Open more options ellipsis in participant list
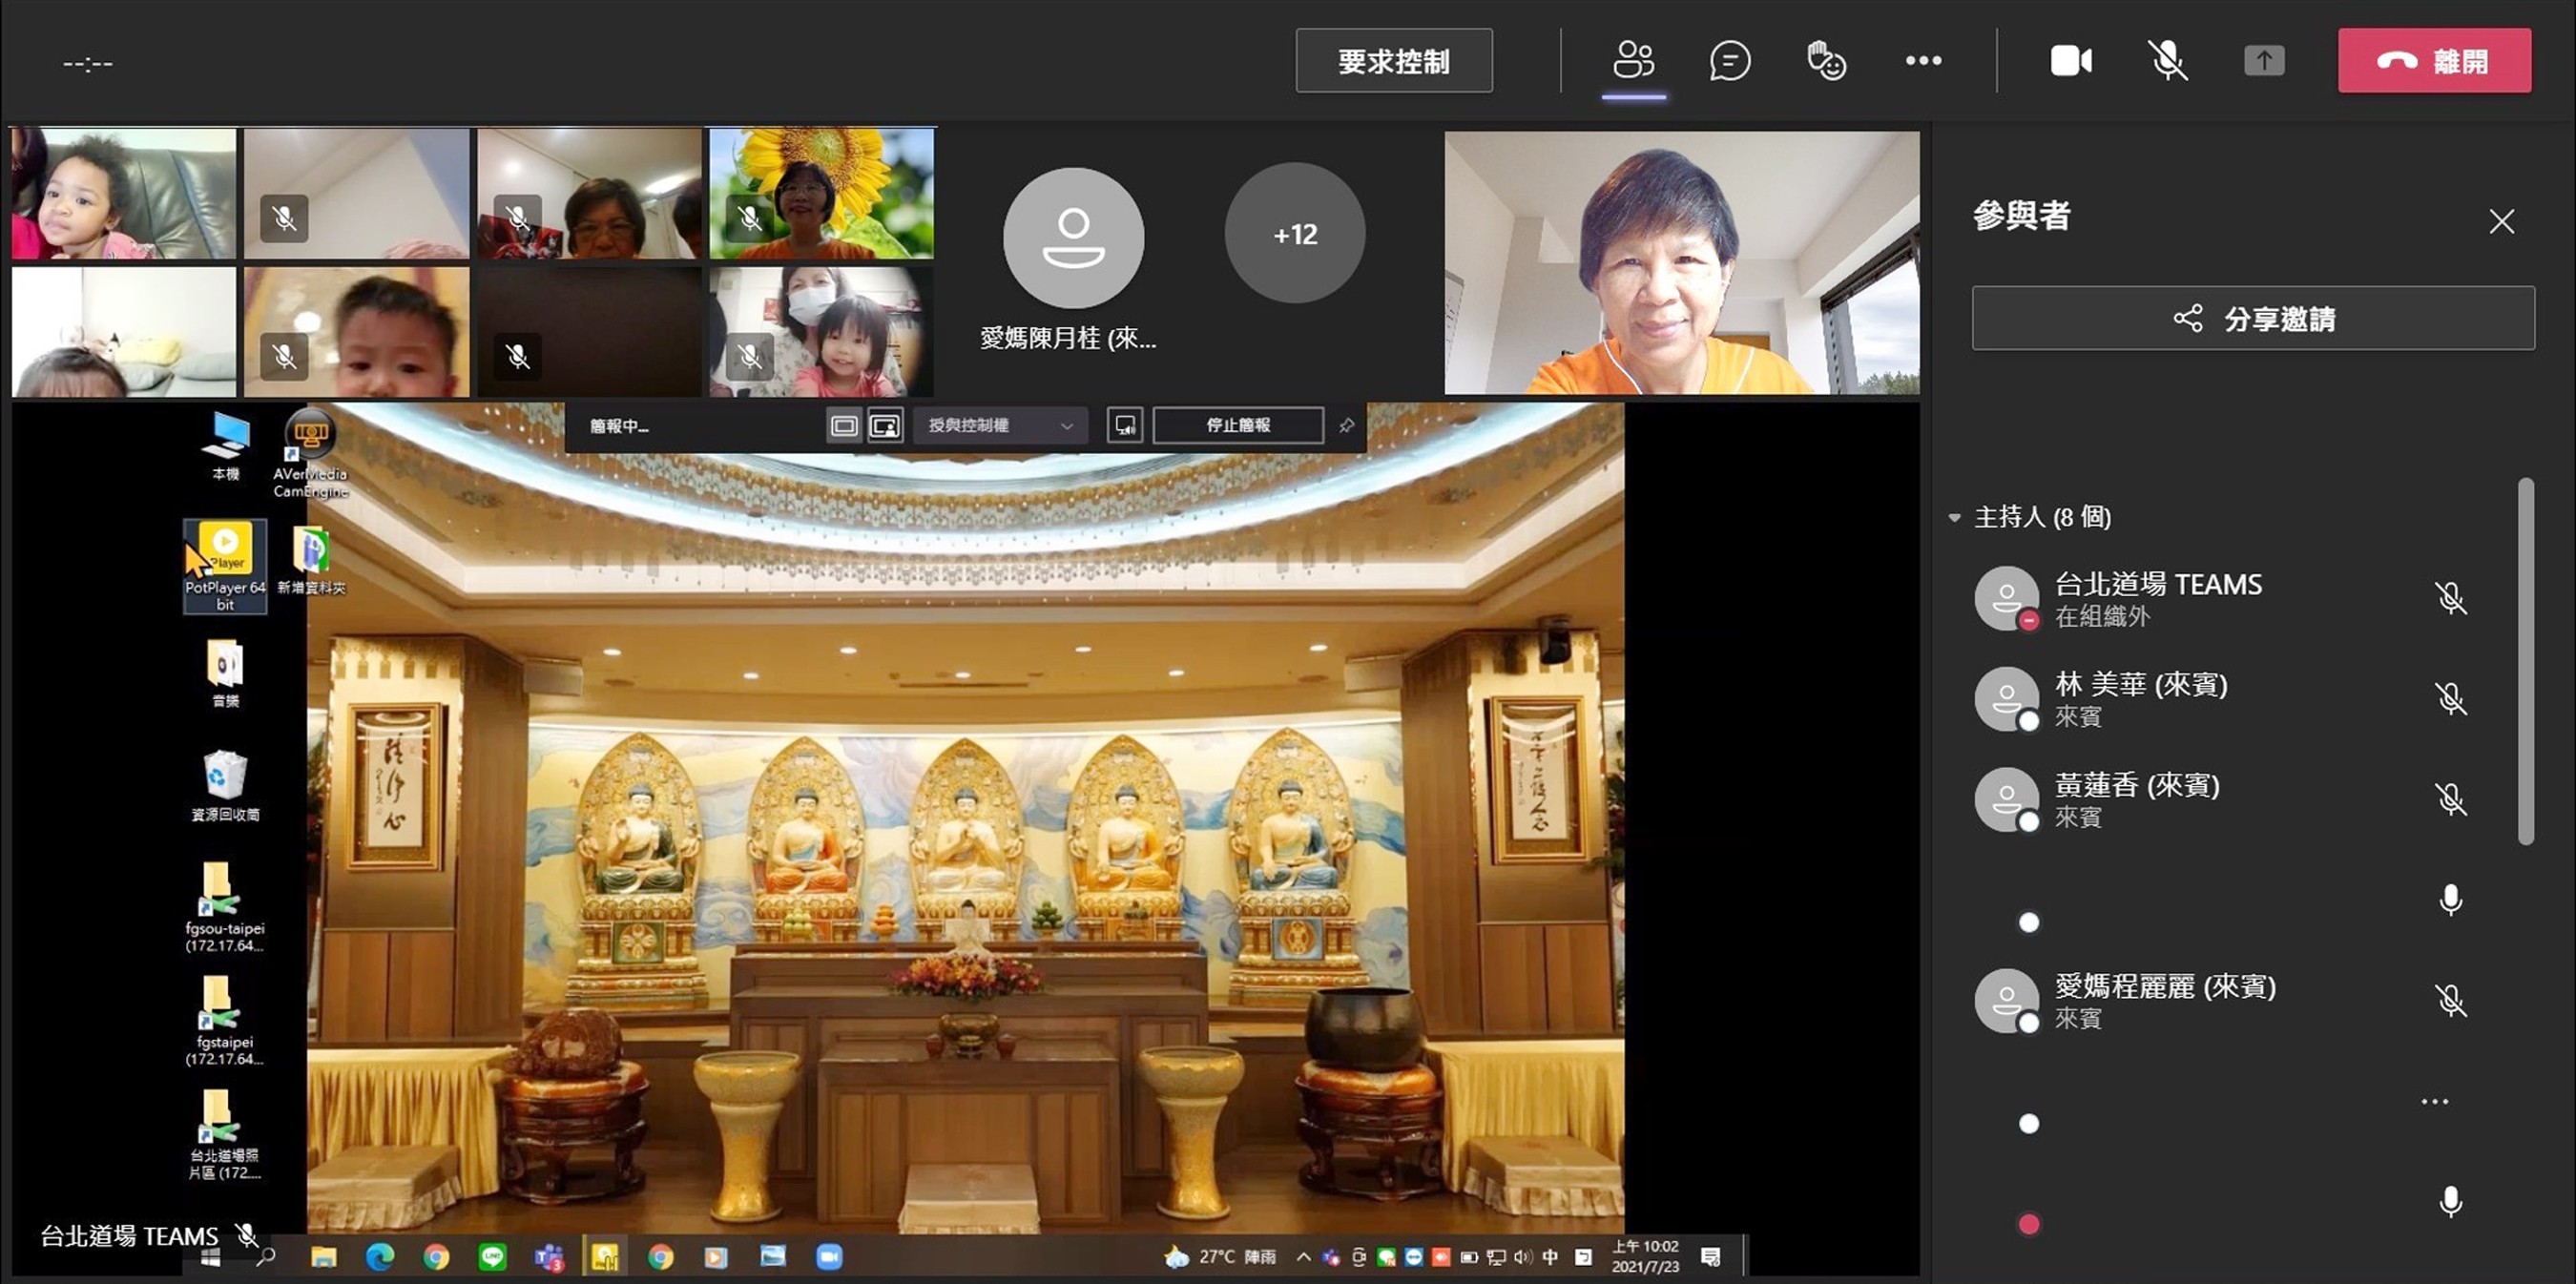The height and width of the screenshot is (1284, 2576). coord(2434,1102)
